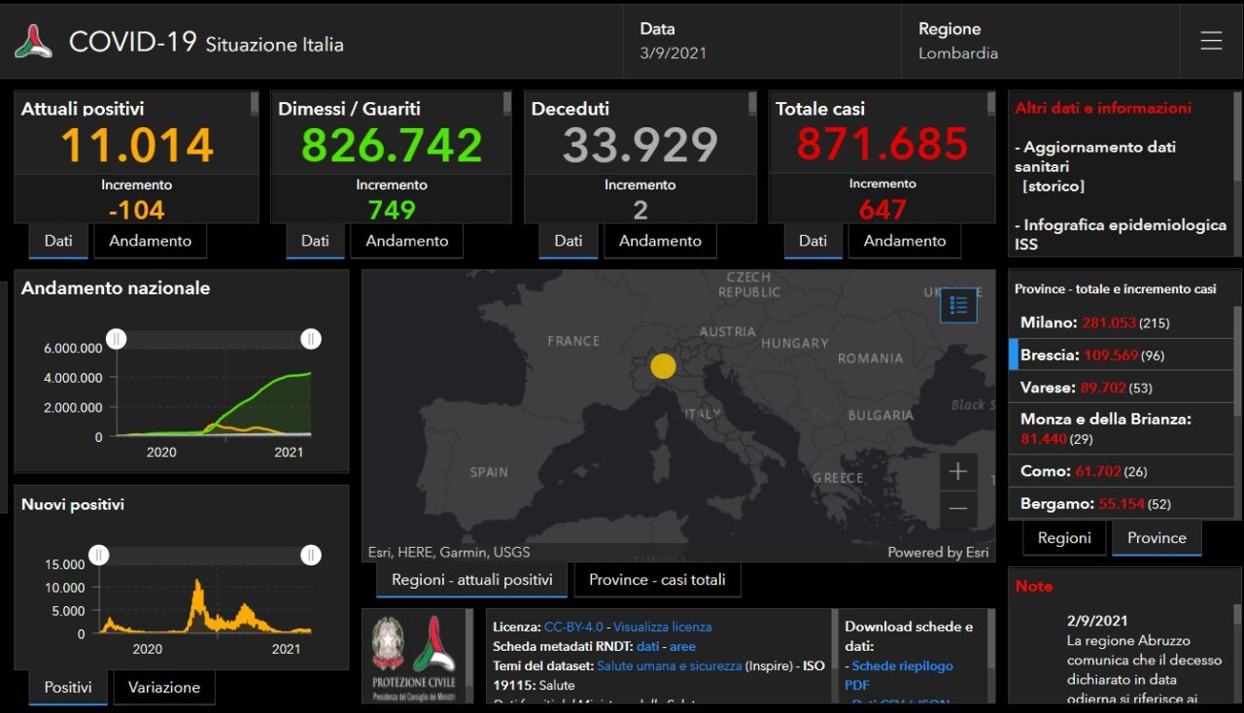Zoom out on the map with minus icon

pos(958,509)
